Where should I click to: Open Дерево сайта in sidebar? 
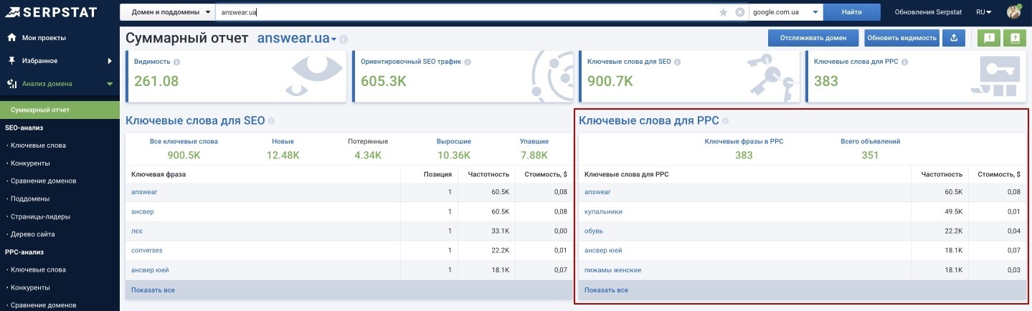33,234
